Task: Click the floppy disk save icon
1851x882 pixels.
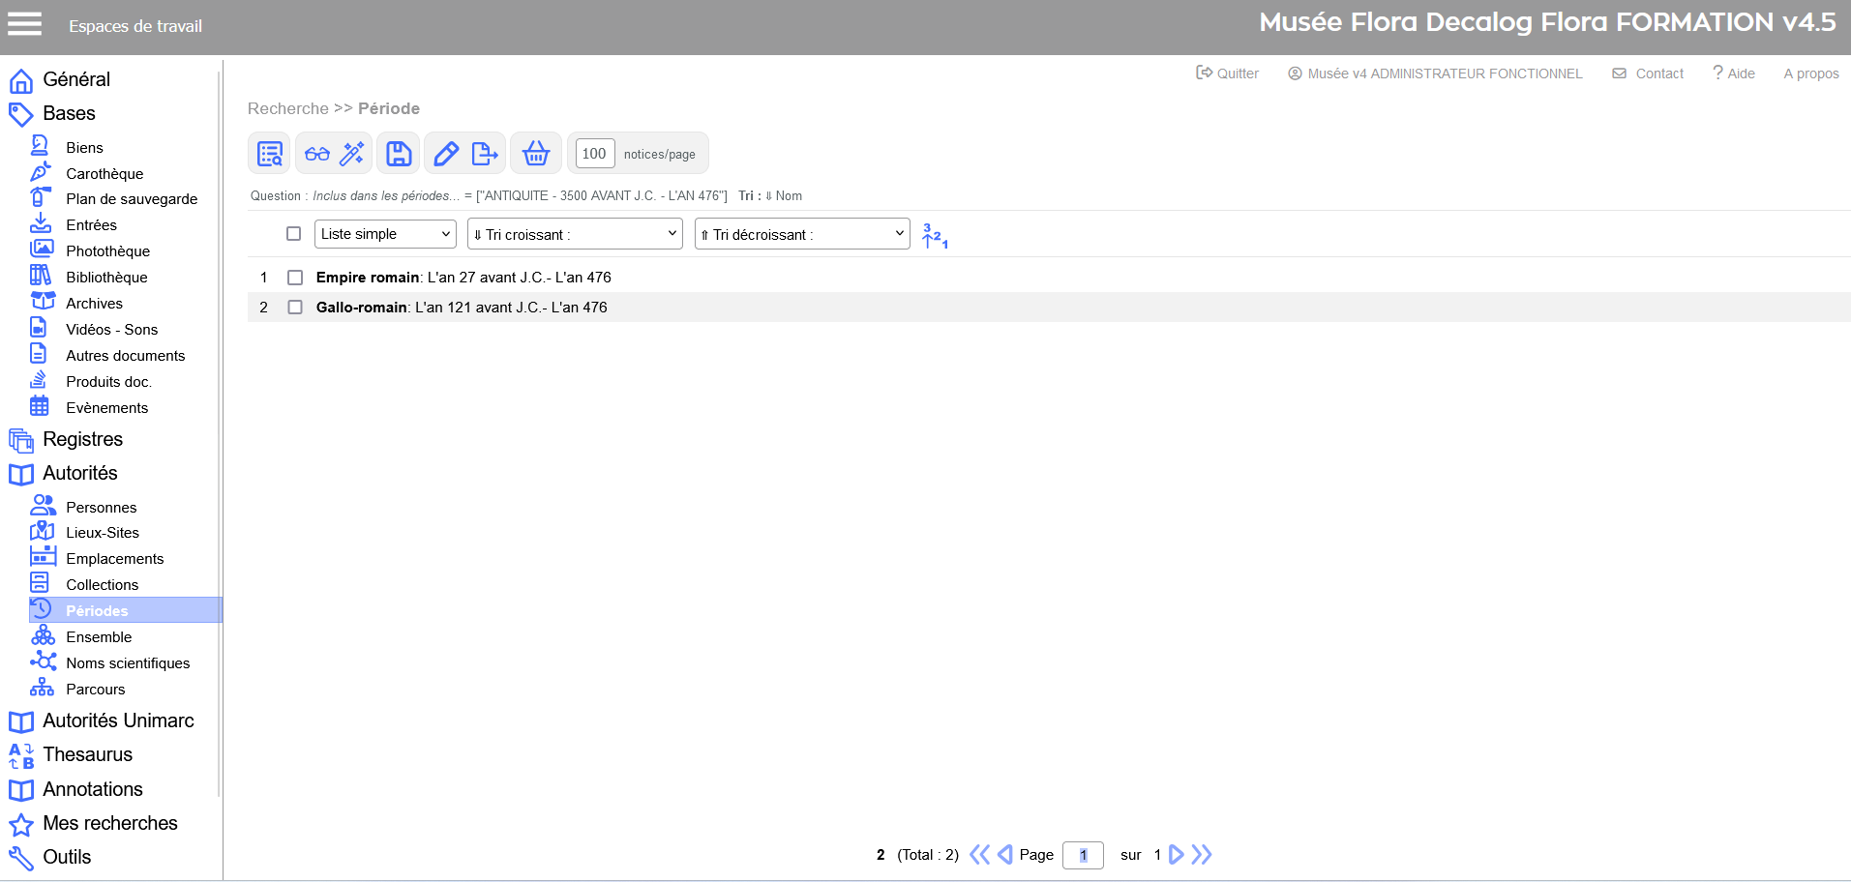Action: pyautogui.click(x=399, y=154)
